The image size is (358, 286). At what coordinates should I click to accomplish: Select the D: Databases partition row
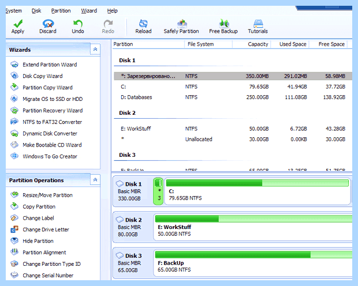coord(233,97)
